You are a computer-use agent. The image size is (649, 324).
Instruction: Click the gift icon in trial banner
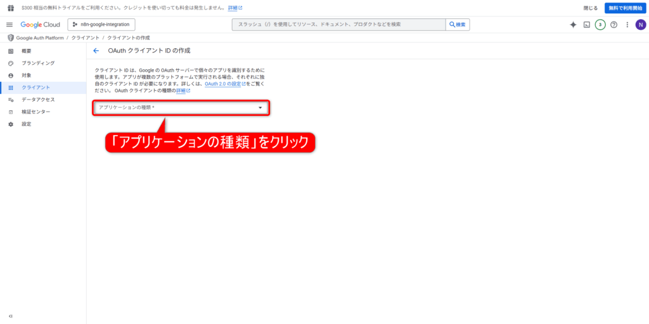(10, 8)
